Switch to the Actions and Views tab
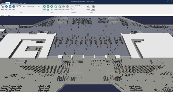Screen dimensions: 173x92 15,3
